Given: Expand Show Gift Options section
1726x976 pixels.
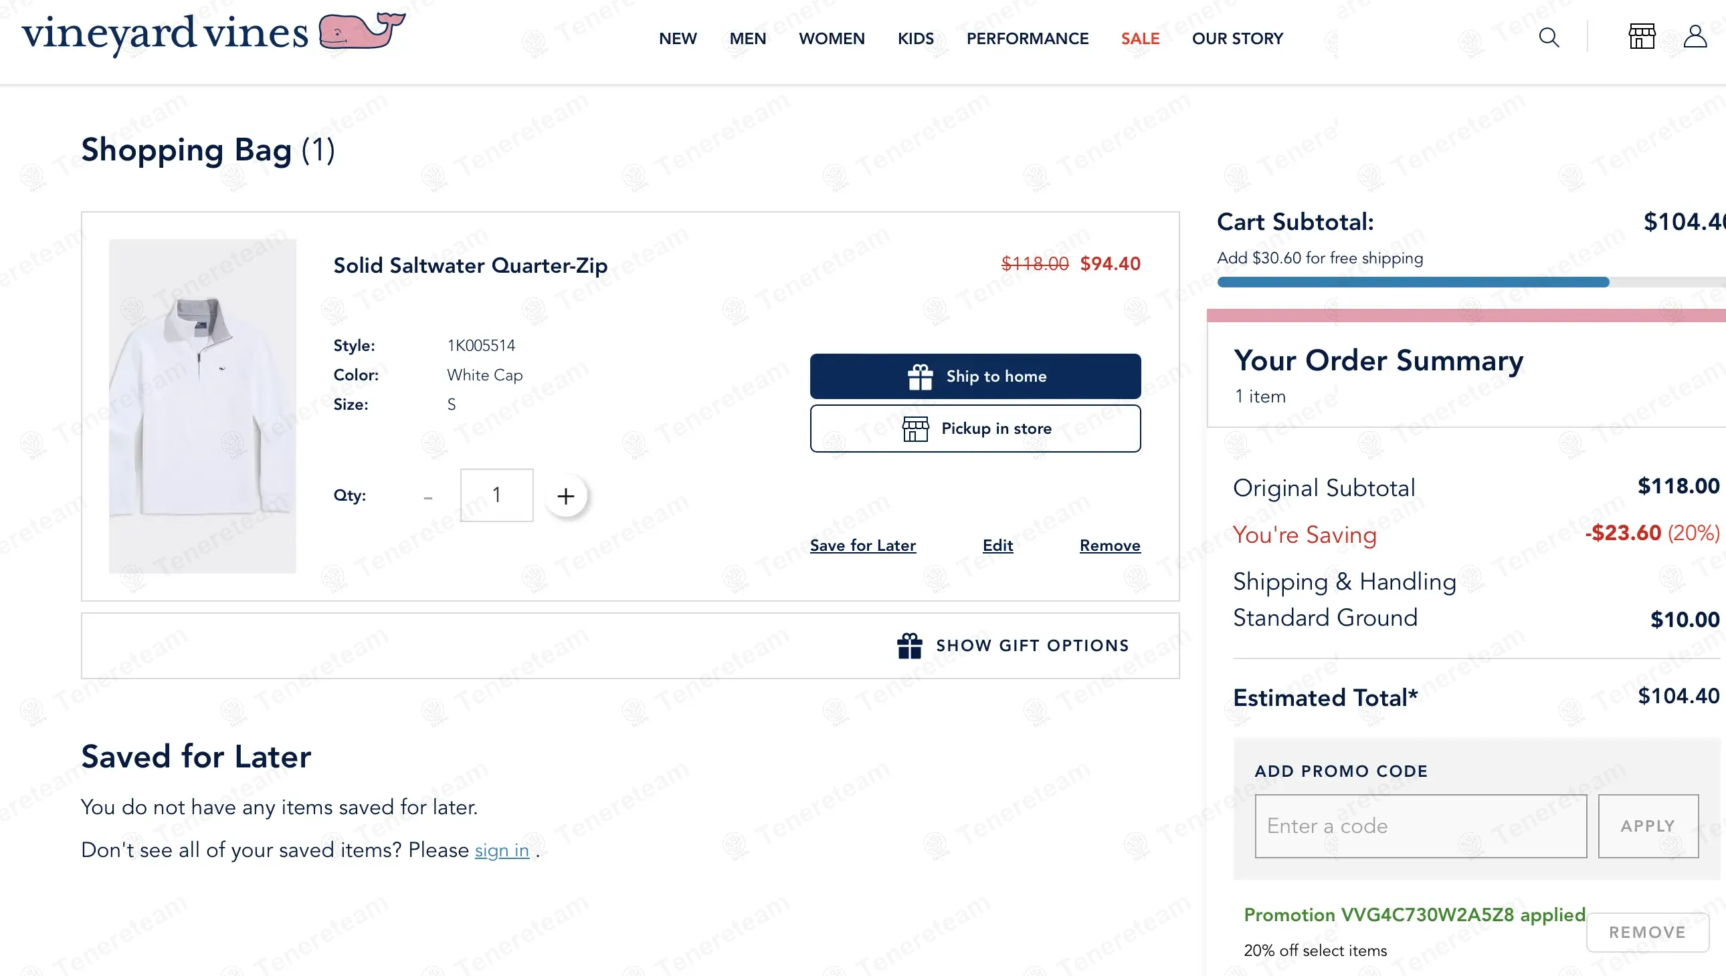Looking at the screenshot, I should (1013, 646).
